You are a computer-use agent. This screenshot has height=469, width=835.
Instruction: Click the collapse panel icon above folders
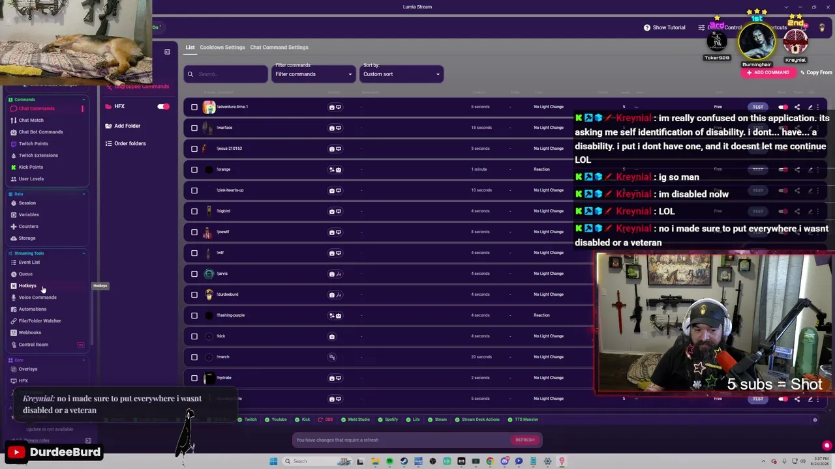(167, 51)
